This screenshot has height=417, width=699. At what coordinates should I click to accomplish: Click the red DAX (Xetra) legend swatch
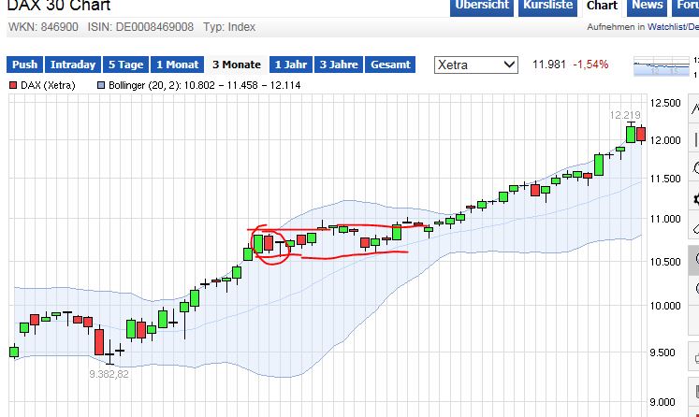coord(13,85)
